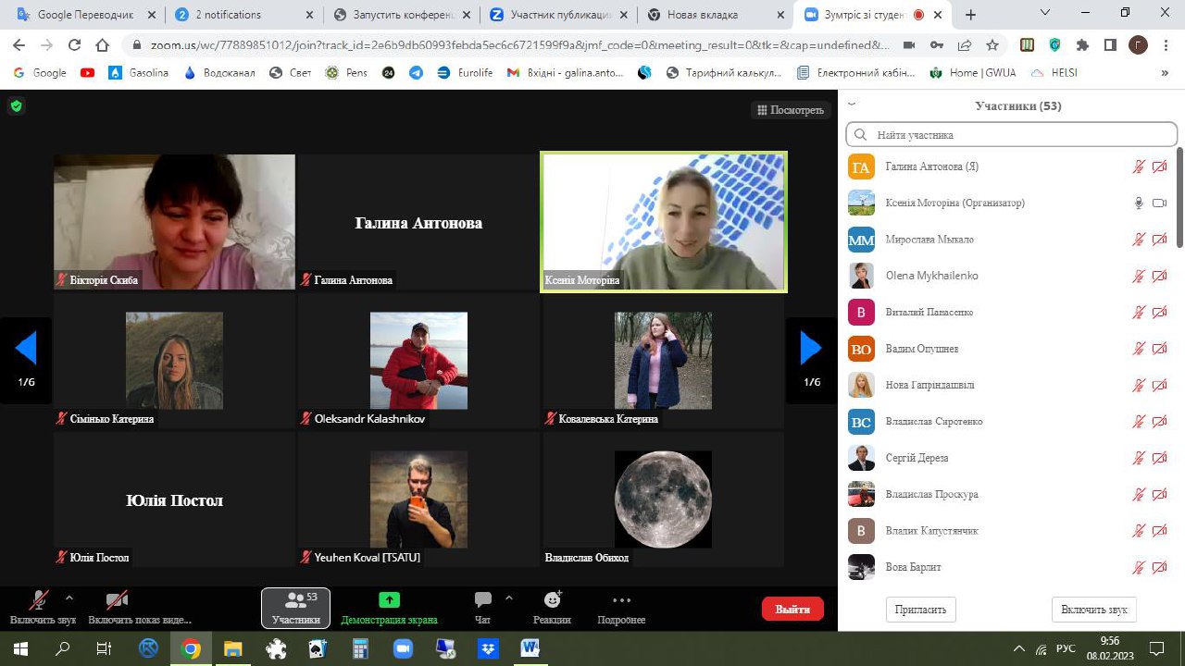This screenshot has width=1185, height=666.
Task: Open the Chat panel icon
Action: pos(482,599)
